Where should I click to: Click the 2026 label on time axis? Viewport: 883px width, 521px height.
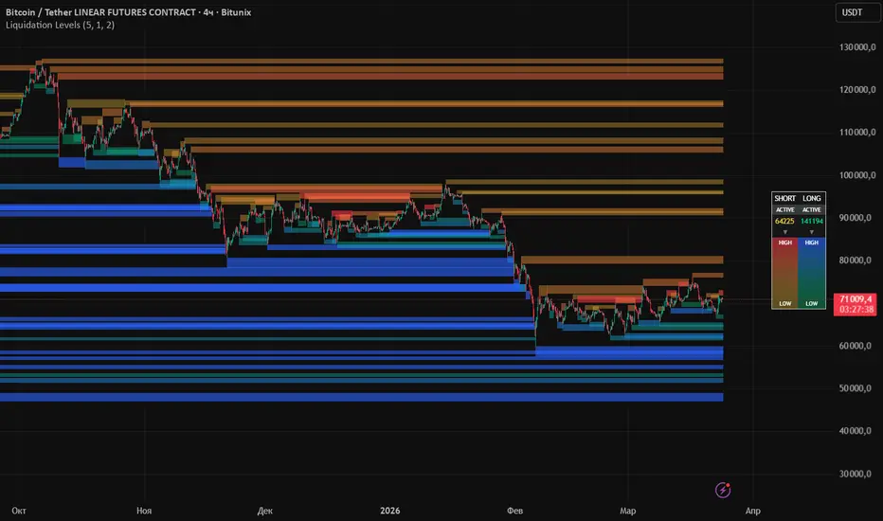point(389,511)
